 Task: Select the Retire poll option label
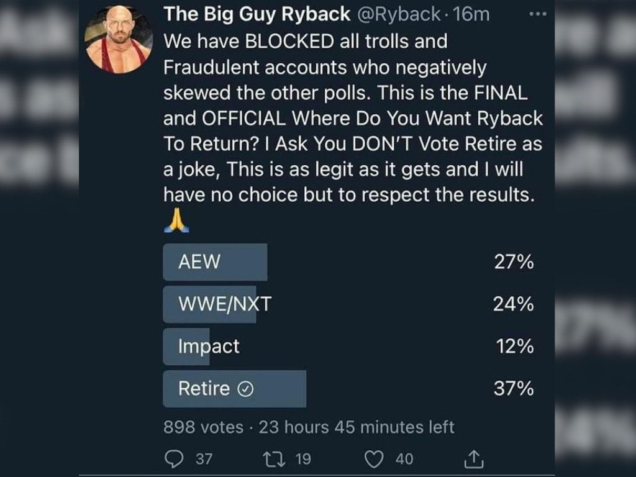[204, 389]
